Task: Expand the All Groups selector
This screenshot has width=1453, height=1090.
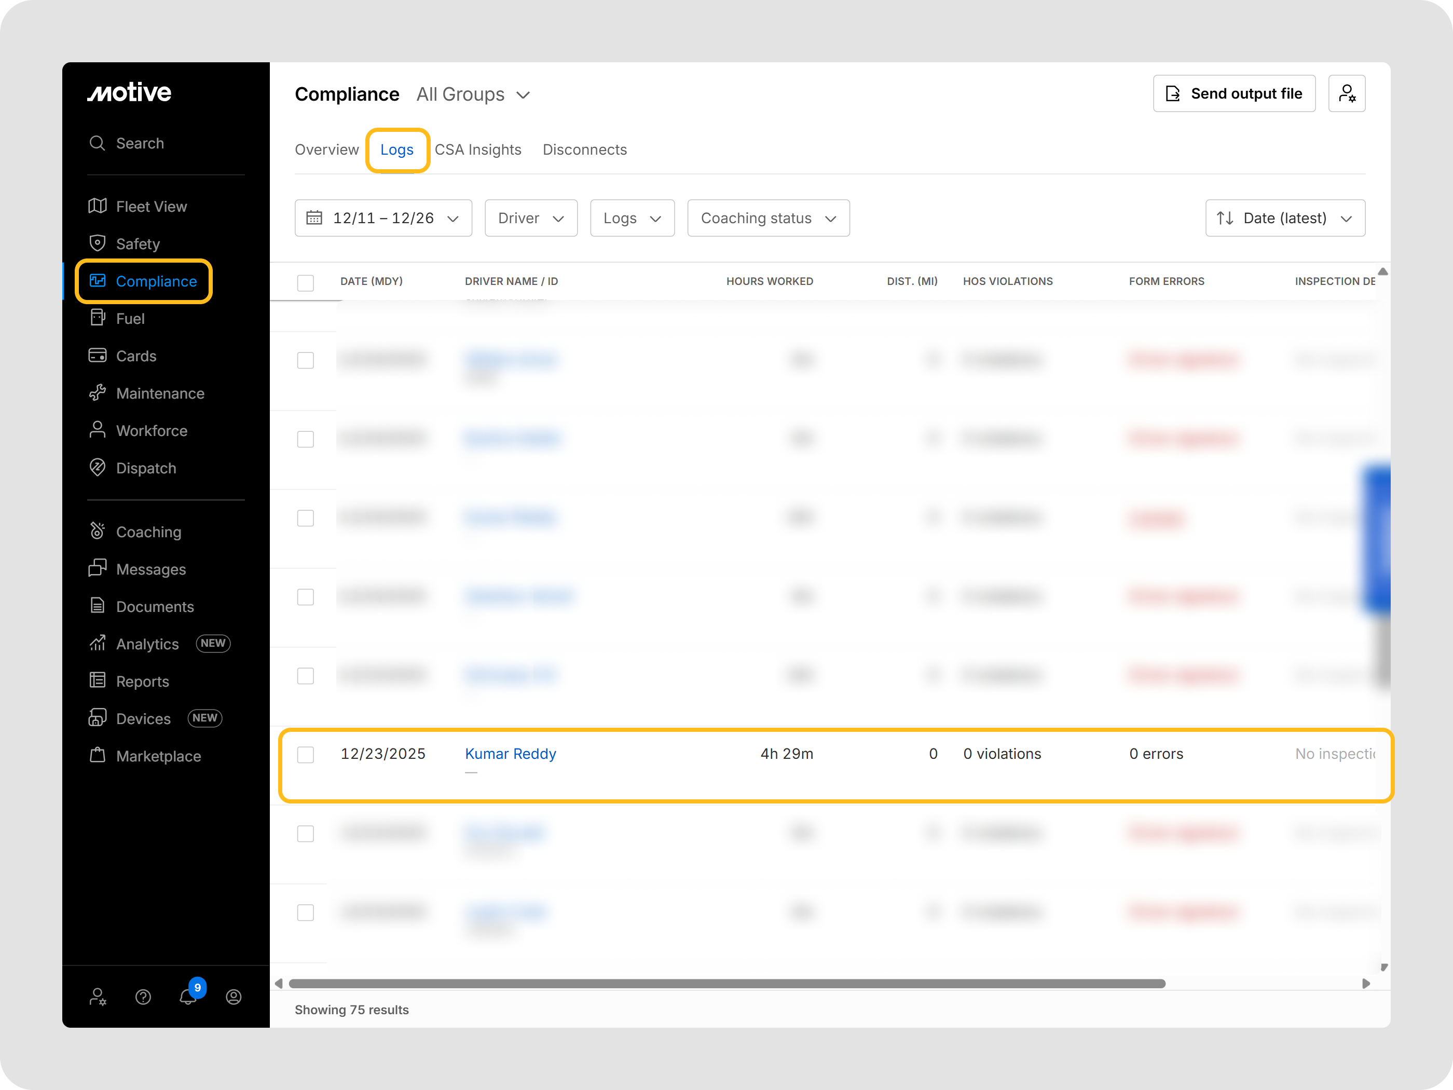Action: pyautogui.click(x=473, y=94)
